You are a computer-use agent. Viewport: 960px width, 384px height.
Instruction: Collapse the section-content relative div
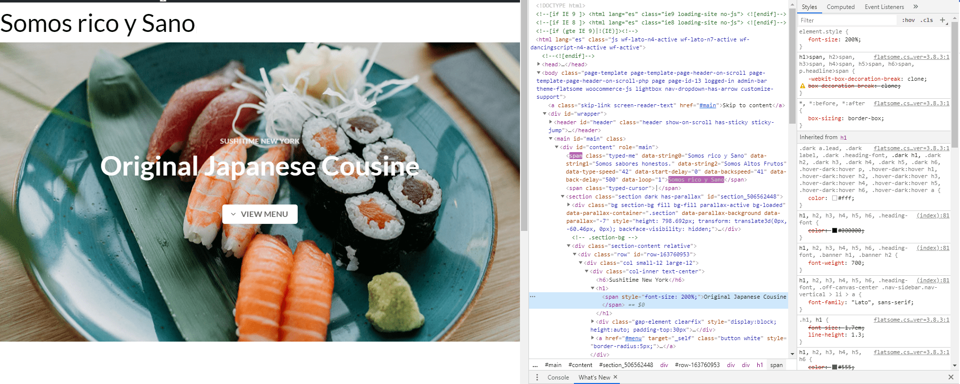tap(568, 246)
